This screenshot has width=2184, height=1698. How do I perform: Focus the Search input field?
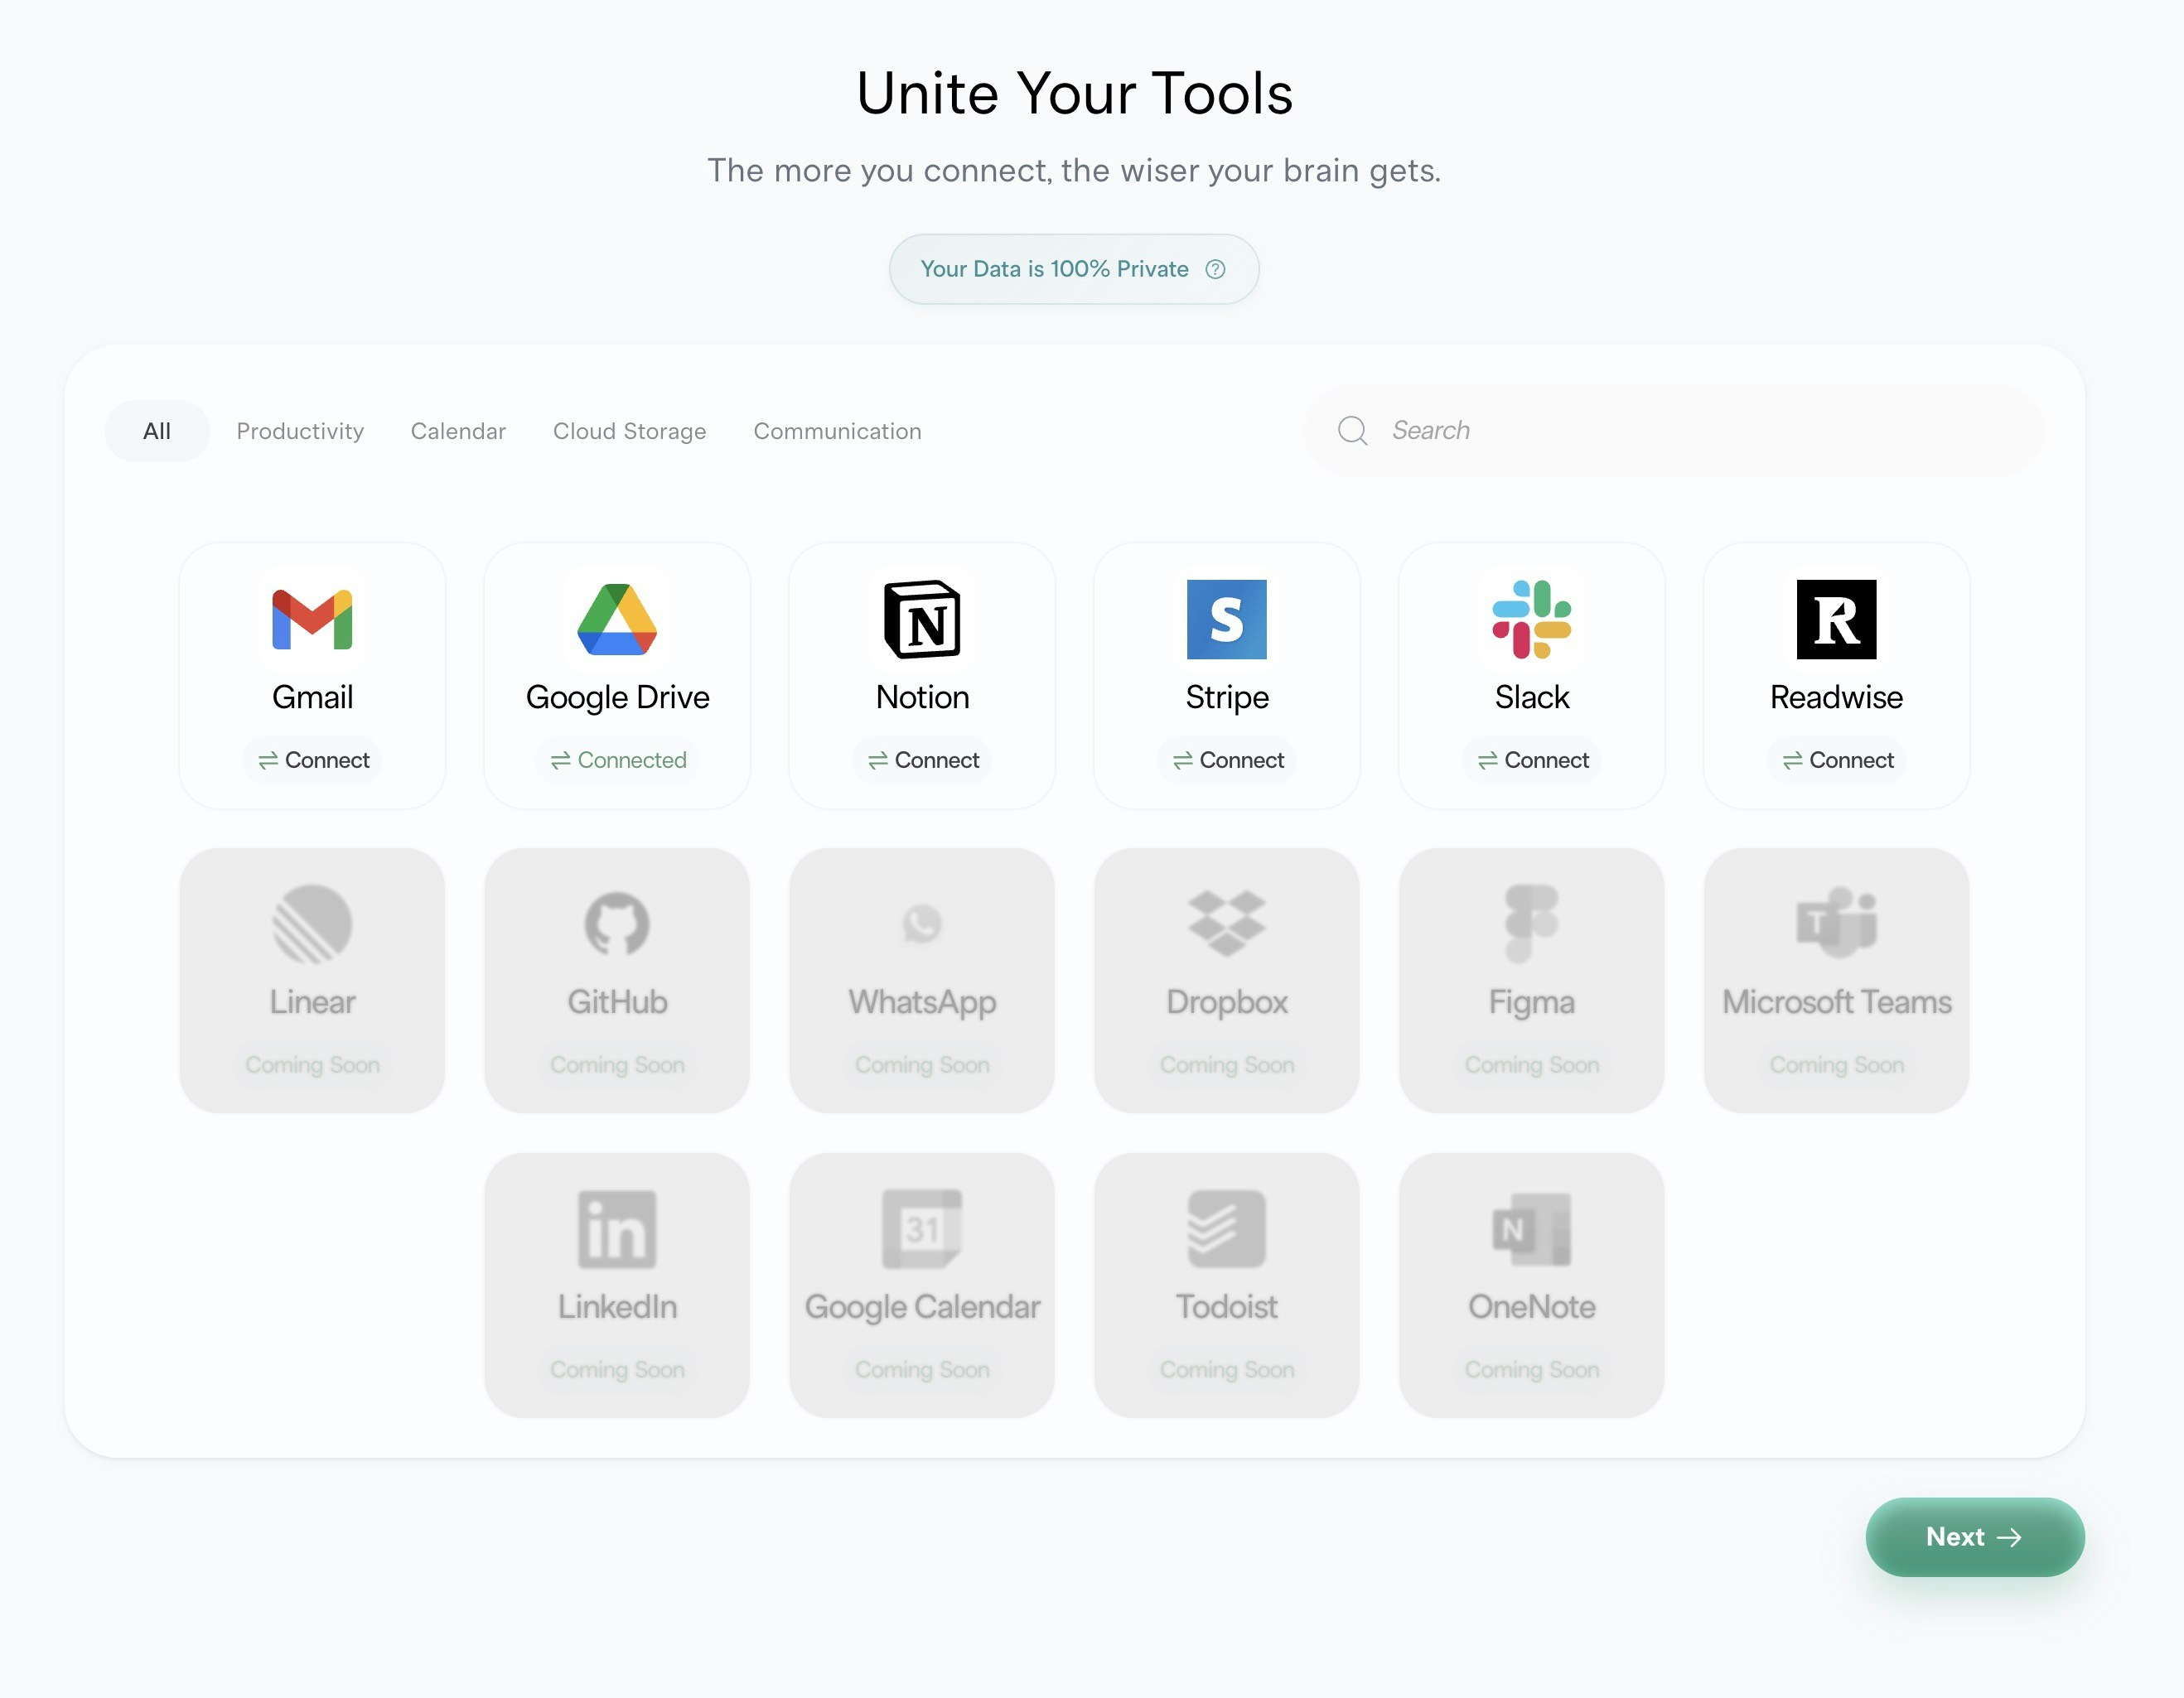(x=1700, y=430)
